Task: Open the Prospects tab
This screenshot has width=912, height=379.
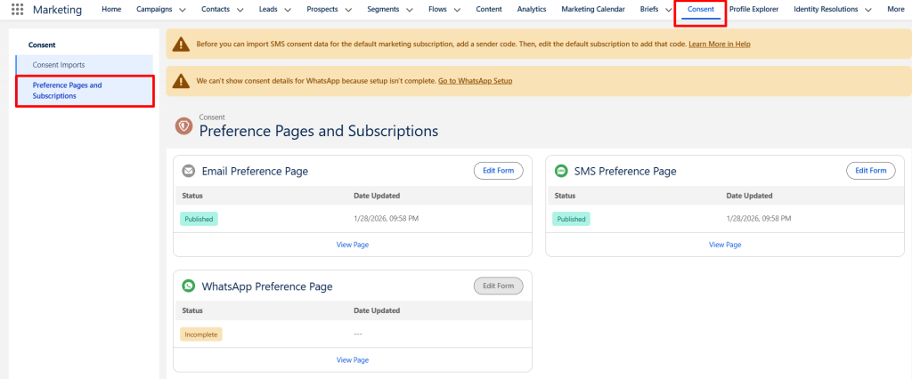Action: (322, 9)
